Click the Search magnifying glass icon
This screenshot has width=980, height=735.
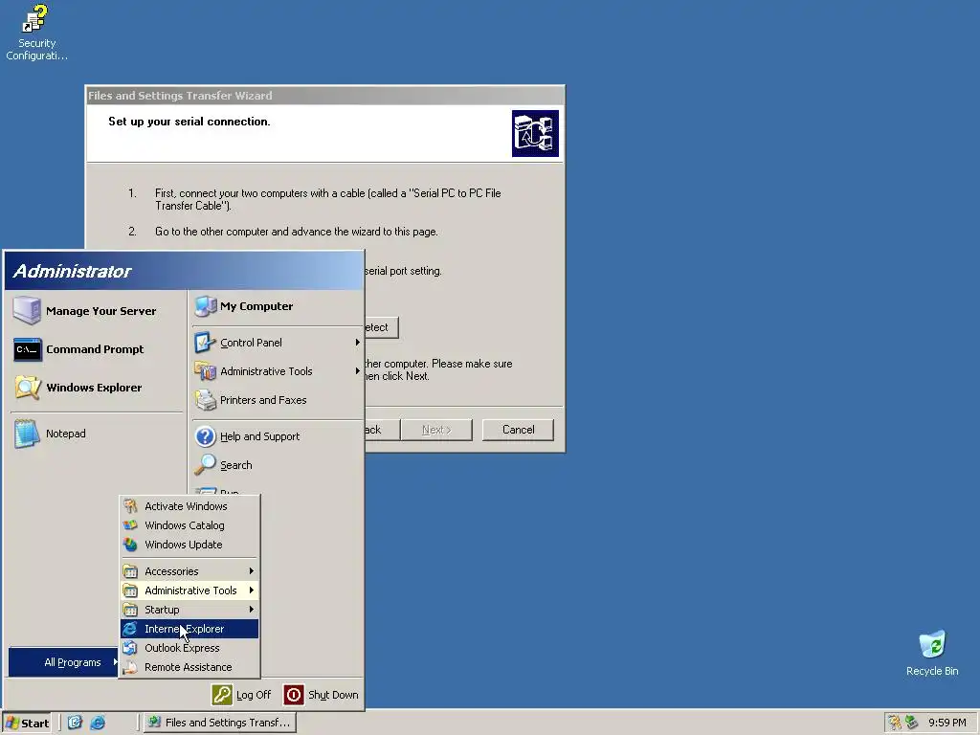pyautogui.click(x=205, y=465)
